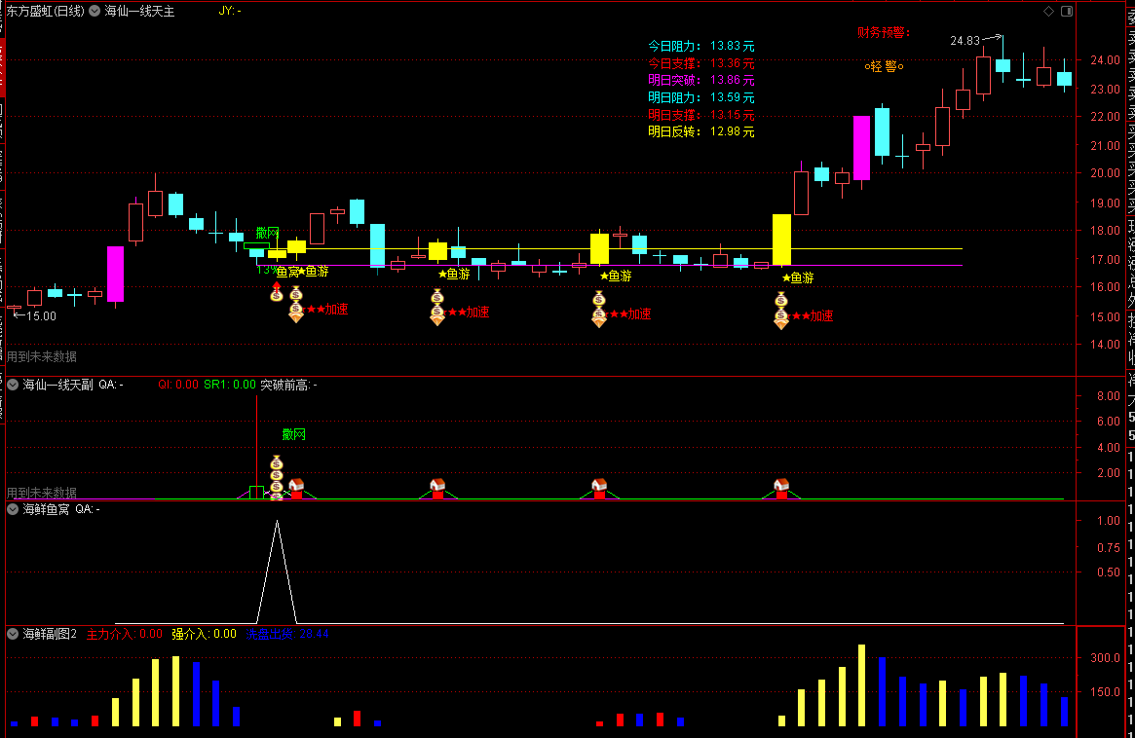Click the 海鲜副图2 indicator name

pos(50,634)
